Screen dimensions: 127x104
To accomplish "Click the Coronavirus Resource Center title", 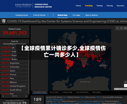I will click(43, 6).
